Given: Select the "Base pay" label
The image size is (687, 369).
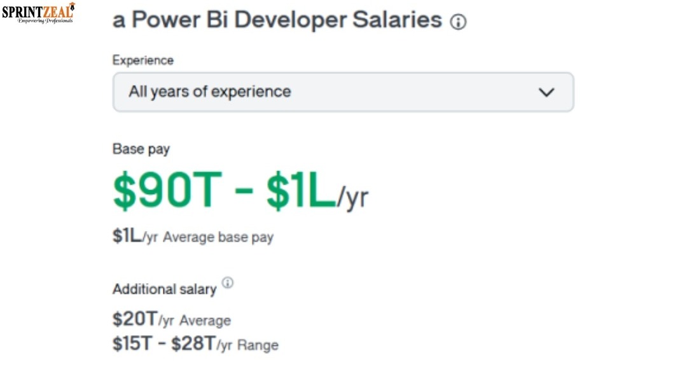Looking at the screenshot, I should pos(141,149).
